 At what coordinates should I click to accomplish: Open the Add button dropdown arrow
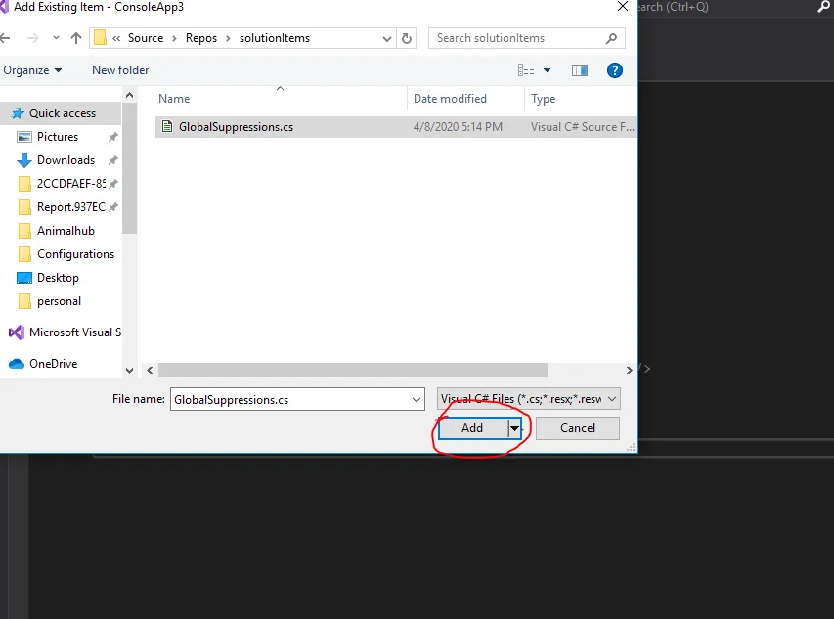(x=515, y=428)
